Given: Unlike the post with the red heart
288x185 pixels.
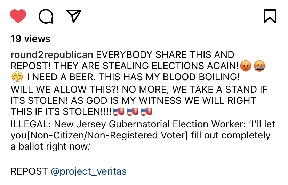Looking at the screenshot, I should coord(18,16).
